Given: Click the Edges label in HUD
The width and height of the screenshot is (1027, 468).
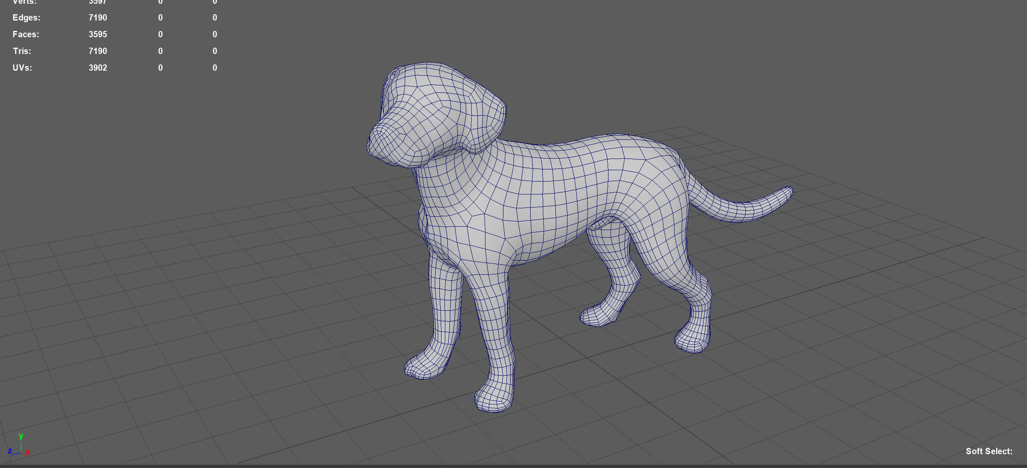Looking at the screenshot, I should (26, 18).
